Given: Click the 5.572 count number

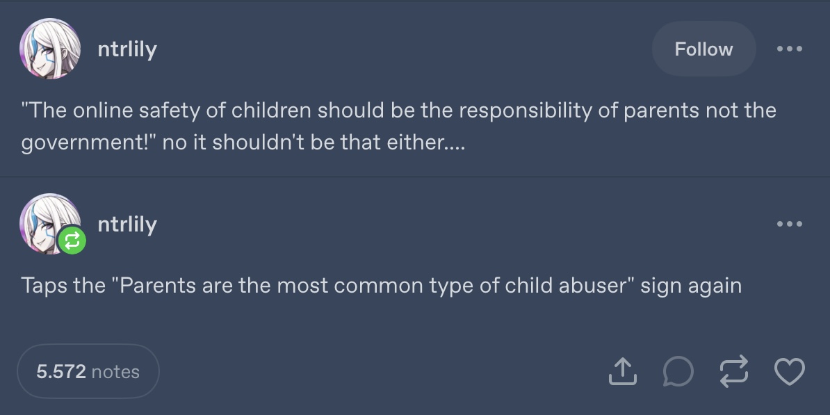Looking at the screenshot, I should tap(61, 372).
